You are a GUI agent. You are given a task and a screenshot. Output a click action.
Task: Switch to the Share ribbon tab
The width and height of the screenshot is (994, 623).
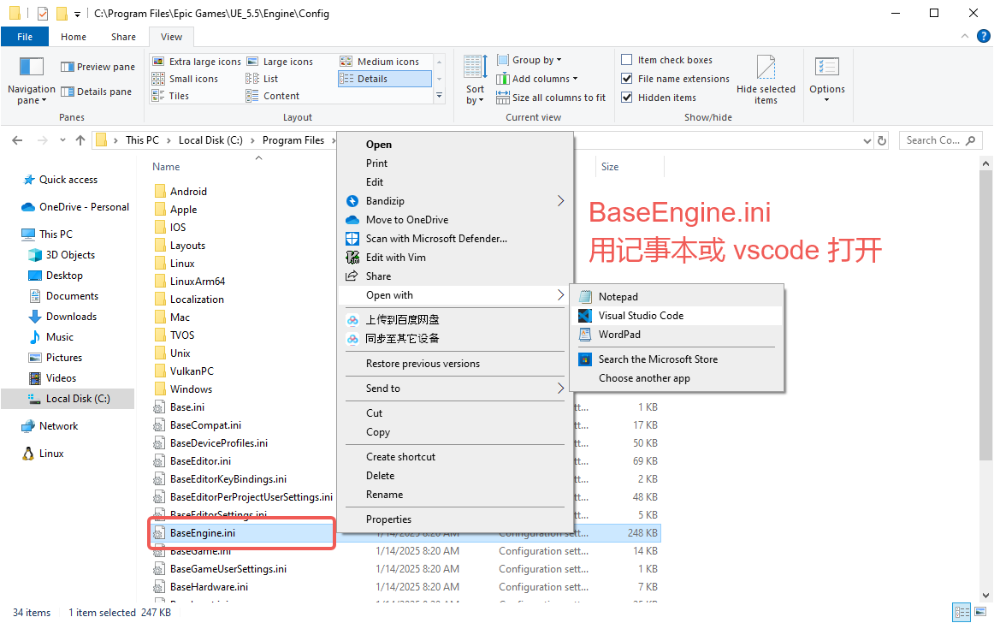(x=124, y=37)
